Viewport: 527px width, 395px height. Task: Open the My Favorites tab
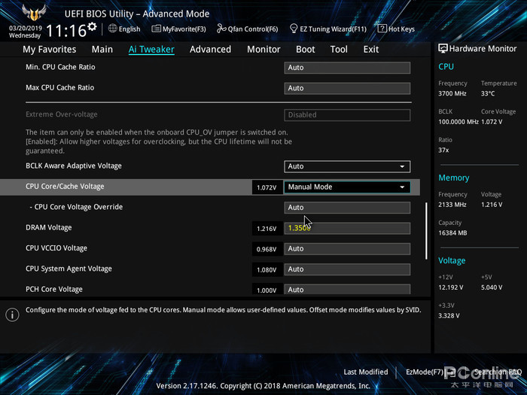point(50,50)
